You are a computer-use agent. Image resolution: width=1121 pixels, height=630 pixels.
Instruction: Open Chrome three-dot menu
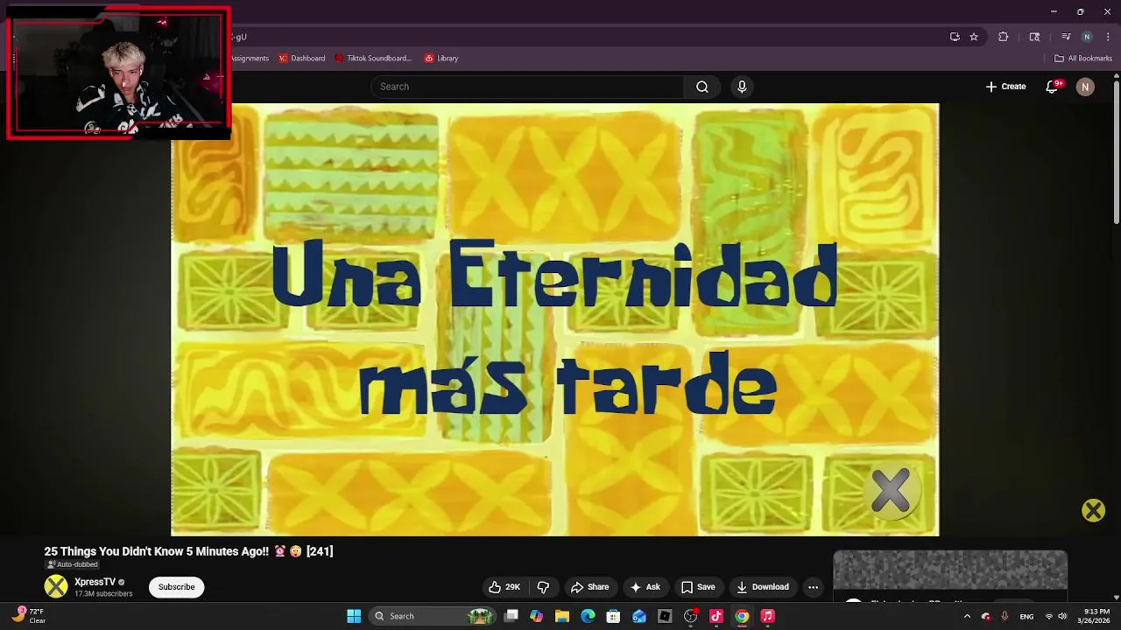coord(1108,37)
